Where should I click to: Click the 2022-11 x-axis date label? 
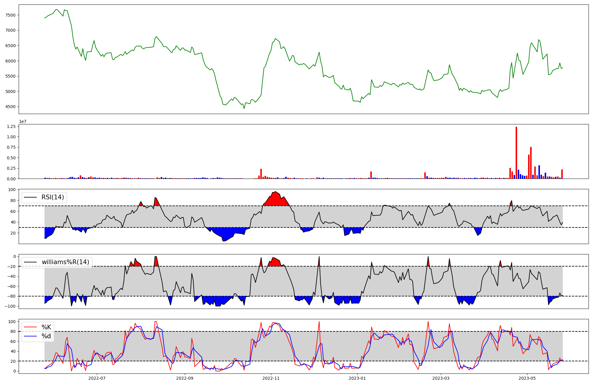[x=271, y=378]
